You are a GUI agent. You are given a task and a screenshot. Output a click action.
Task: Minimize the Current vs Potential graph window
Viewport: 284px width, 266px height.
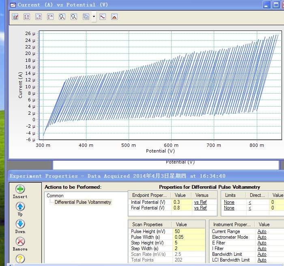[x=266, y=5]
